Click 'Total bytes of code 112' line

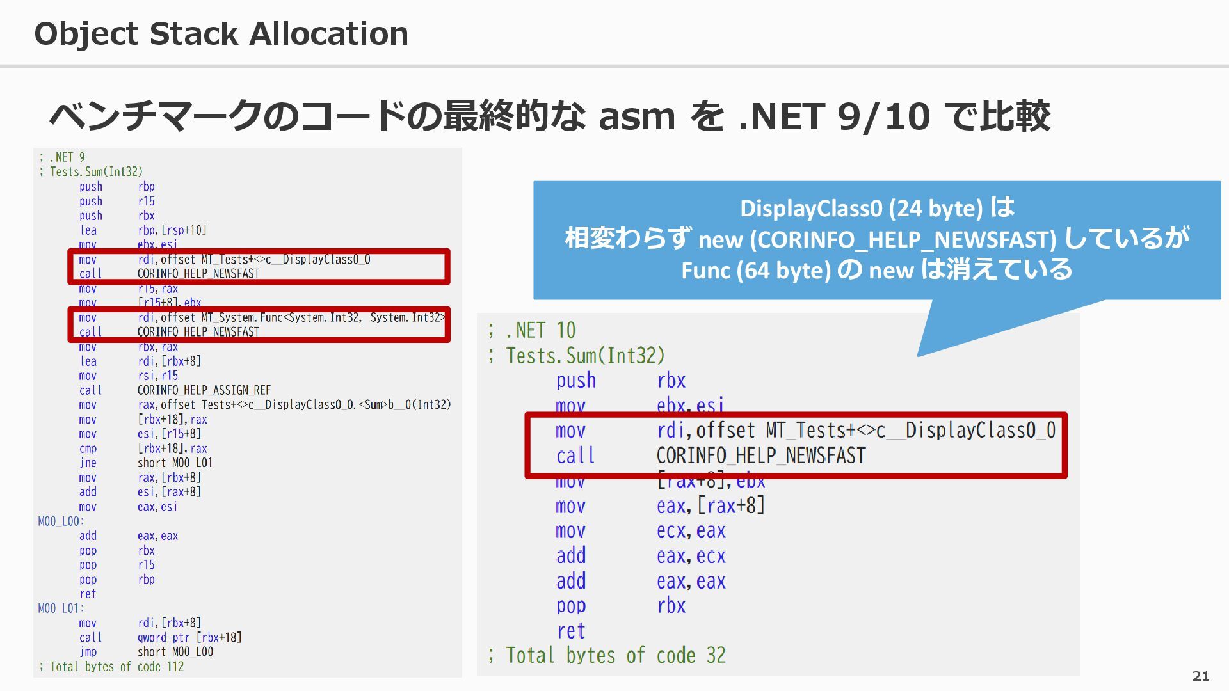tap(111, 667)
